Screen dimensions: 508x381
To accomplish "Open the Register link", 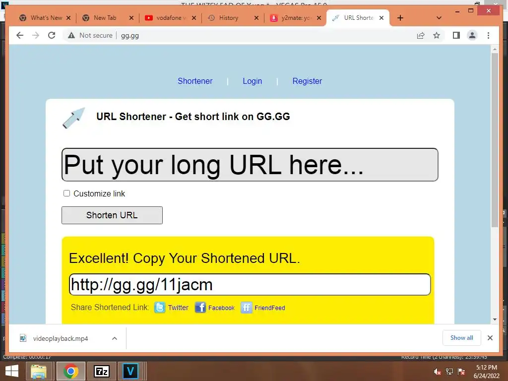I will click(x=307, y=81).
